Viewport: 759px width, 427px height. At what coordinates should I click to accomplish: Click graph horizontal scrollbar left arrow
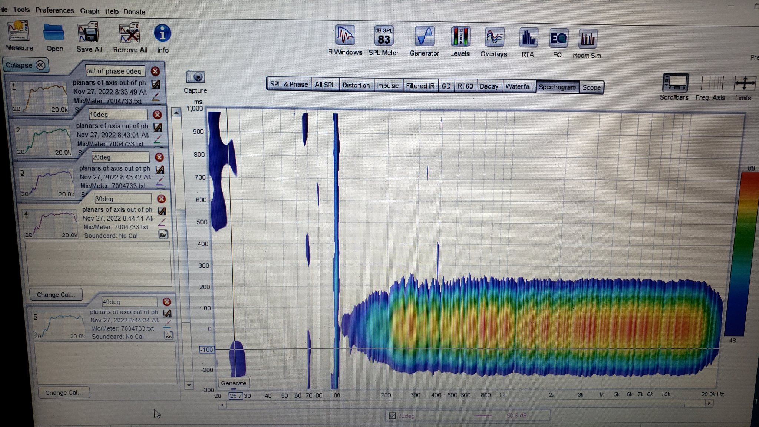click(222, 405)
